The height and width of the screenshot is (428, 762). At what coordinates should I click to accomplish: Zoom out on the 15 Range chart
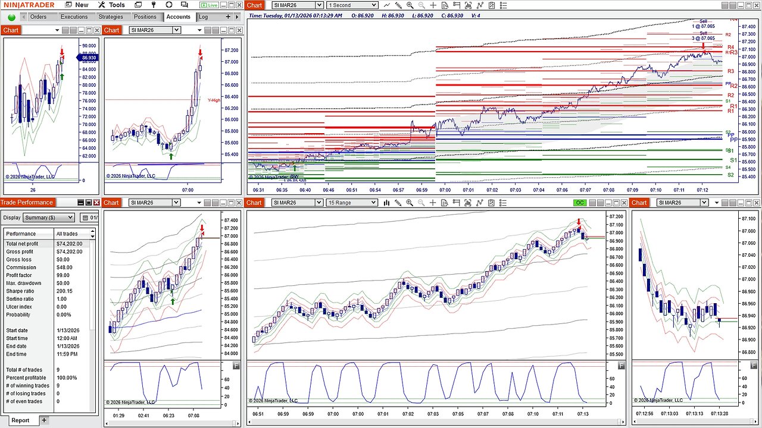pos(421,203)
